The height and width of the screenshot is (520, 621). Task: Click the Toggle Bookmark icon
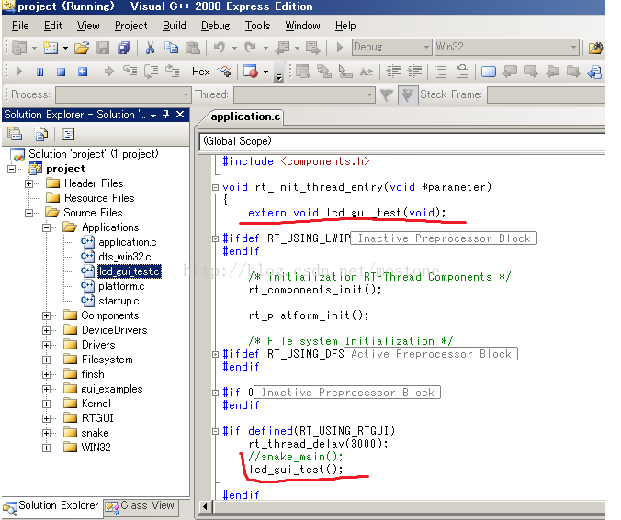click(489, 72)
